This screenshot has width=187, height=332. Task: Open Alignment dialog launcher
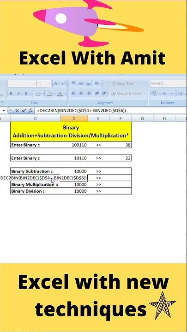145,102
